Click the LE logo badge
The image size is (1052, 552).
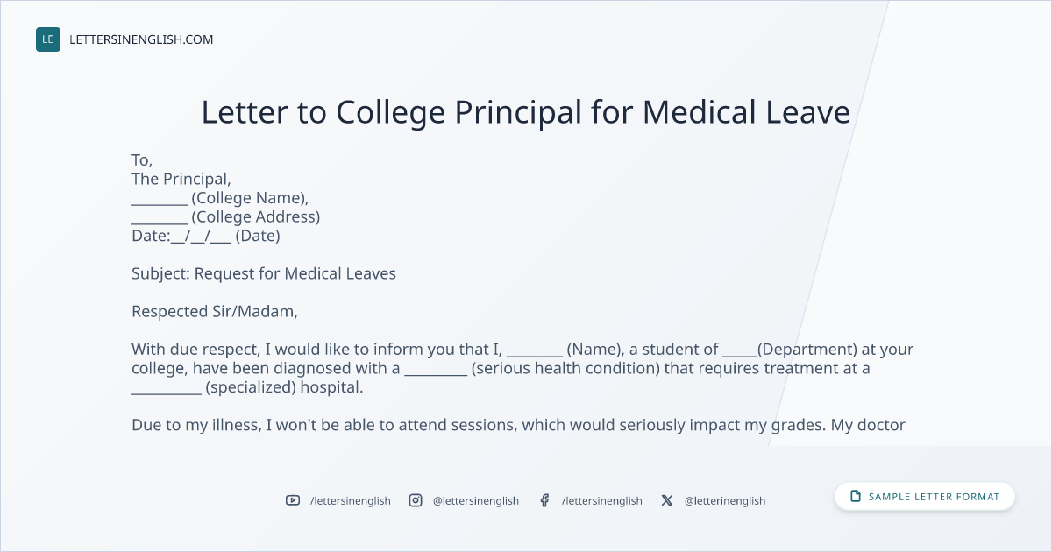point(48,39)
